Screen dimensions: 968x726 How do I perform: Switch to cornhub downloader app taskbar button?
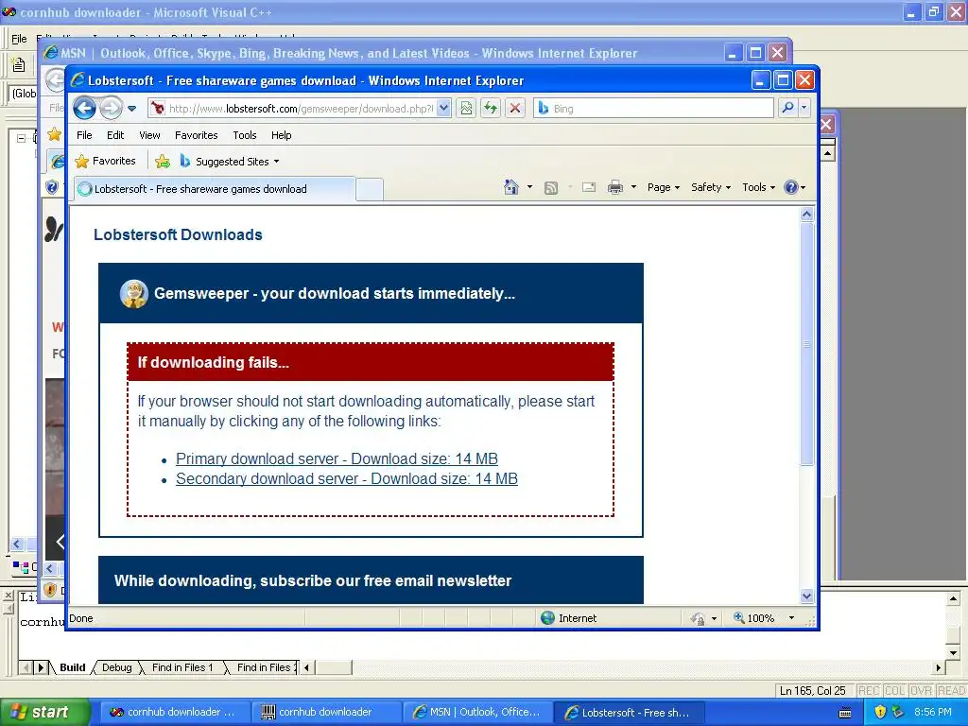(325, 712)
